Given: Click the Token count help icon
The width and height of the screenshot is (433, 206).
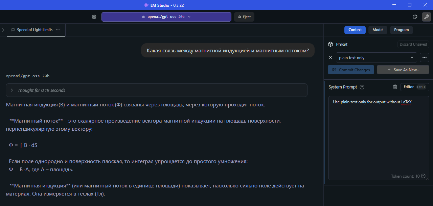Looking at the screenshot, I should pos(423,176).
